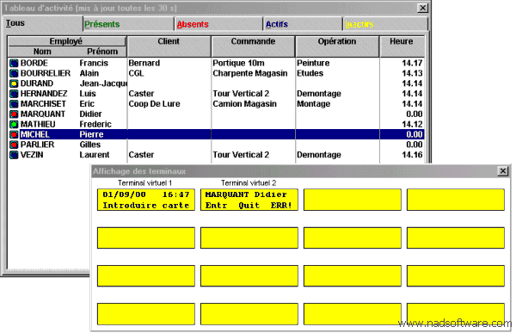Click the red status icon next to MARQUANT

coord(14,114)
